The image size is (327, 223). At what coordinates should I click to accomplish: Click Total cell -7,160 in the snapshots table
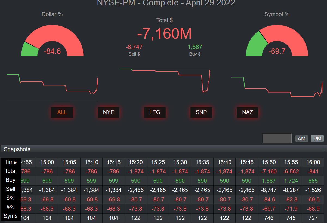(269, 172)
